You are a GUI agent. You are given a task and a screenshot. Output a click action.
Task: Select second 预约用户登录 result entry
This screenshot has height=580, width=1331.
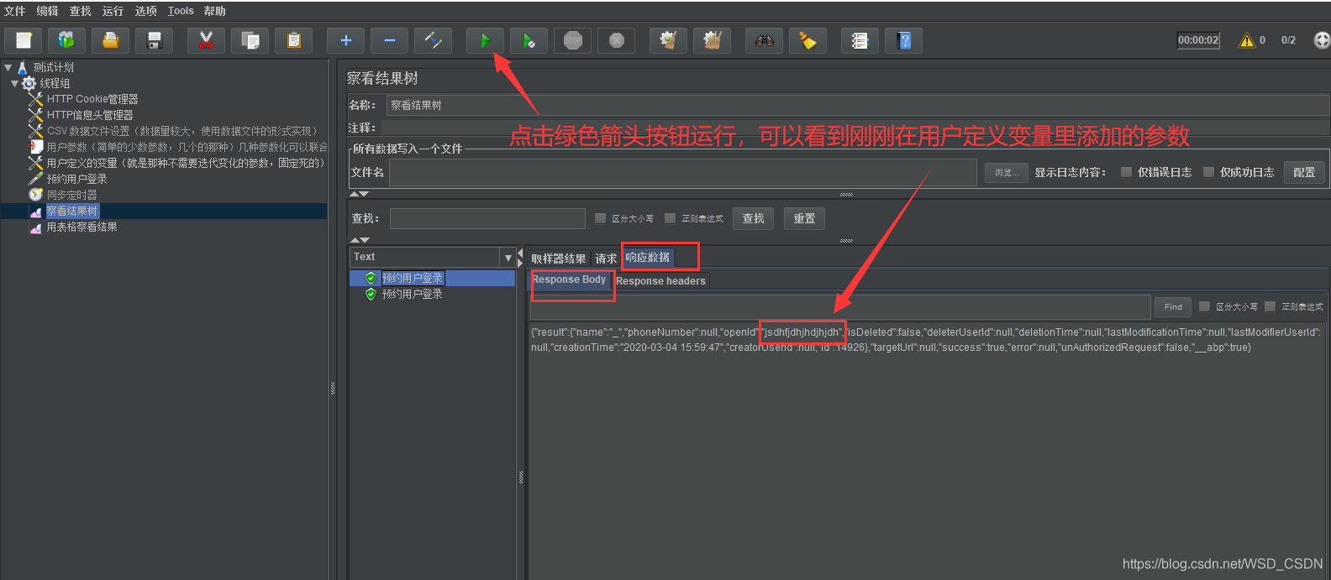(x=412, y=294)
